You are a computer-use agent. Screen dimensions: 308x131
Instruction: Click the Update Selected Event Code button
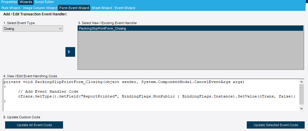276,125
